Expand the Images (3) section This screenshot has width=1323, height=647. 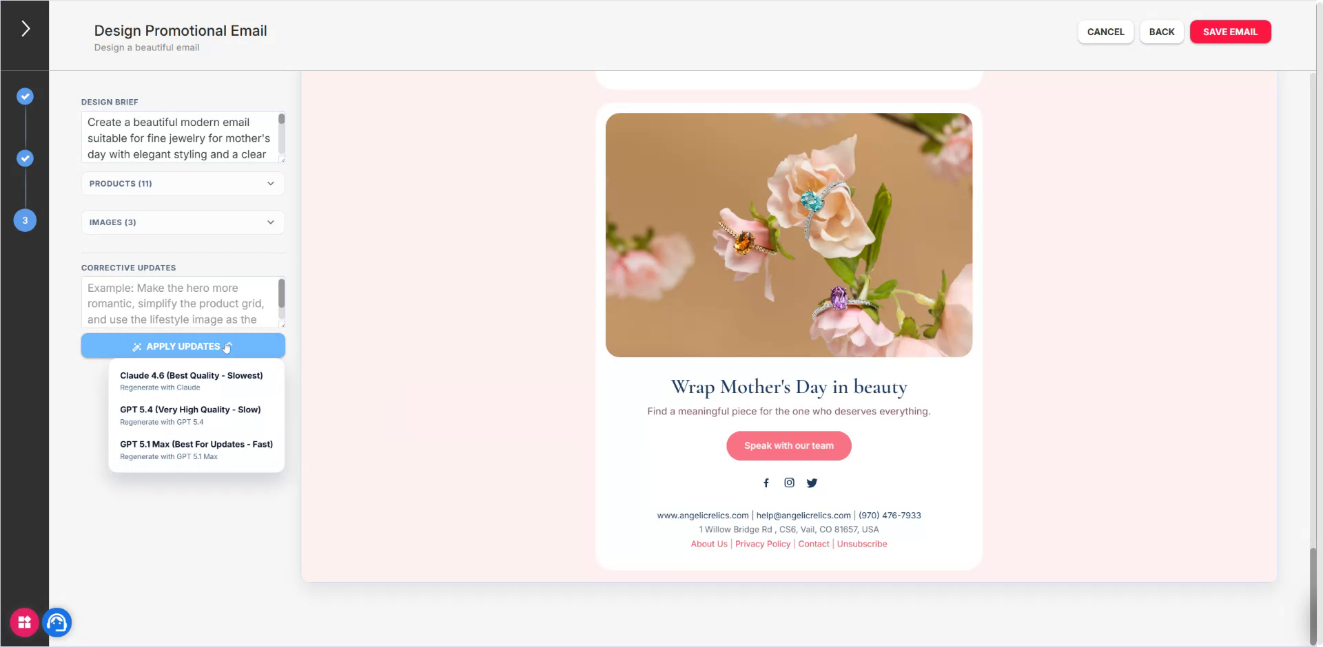pyautogui.click(x=183, y=222)
